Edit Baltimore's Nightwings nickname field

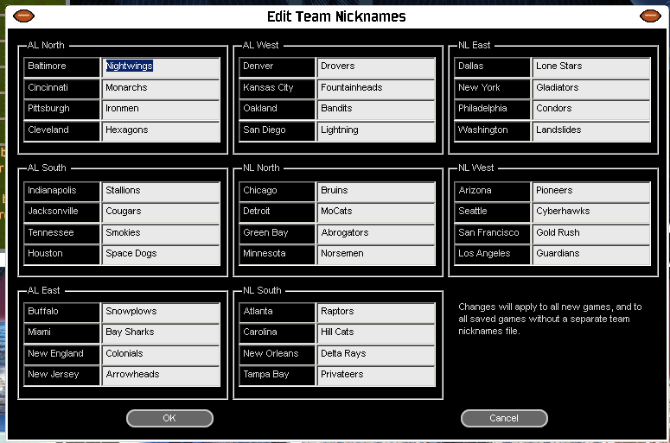coord(161,66)
